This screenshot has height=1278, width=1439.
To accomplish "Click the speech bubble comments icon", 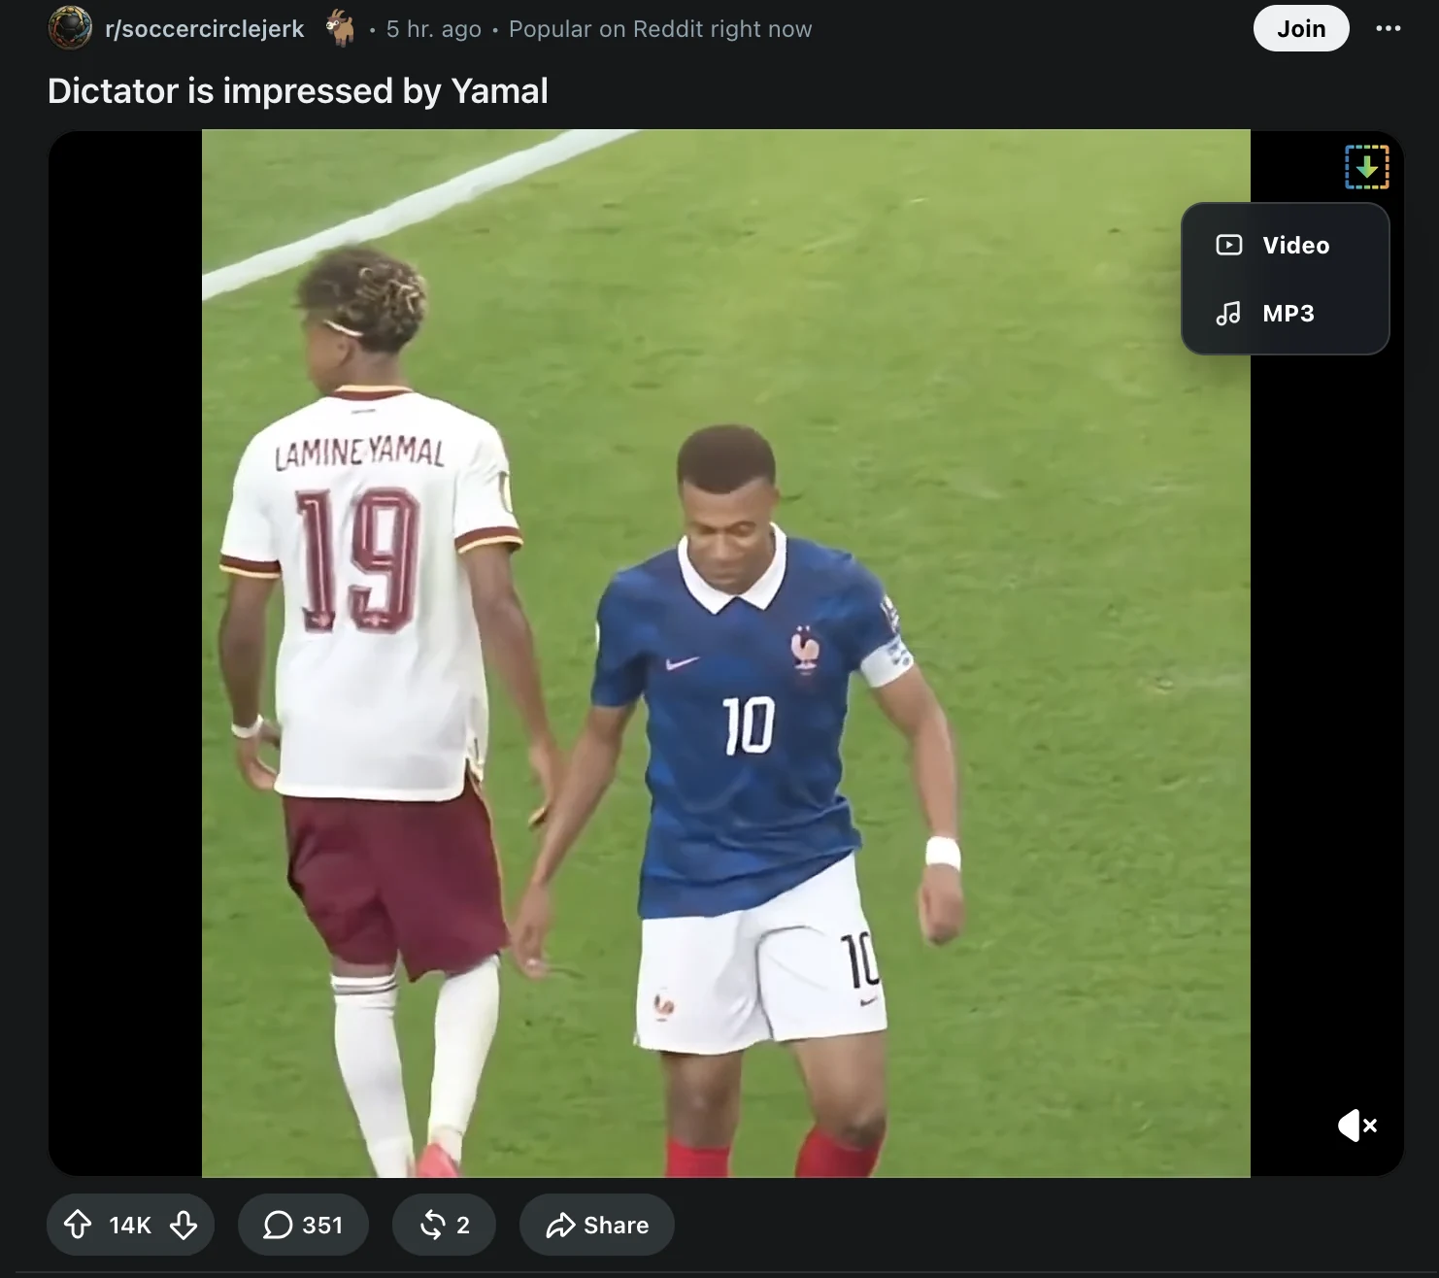I will pos(278,1226).
